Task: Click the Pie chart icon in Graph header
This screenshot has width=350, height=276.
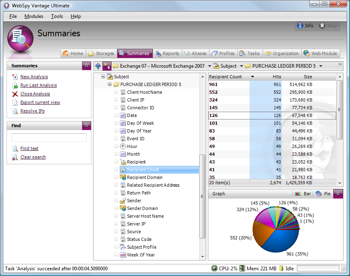Action: click(x=319, y=194)
